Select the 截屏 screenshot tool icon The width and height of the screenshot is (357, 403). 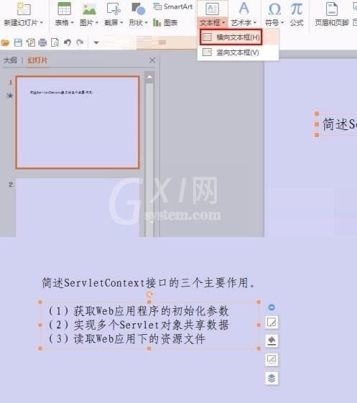113,9
